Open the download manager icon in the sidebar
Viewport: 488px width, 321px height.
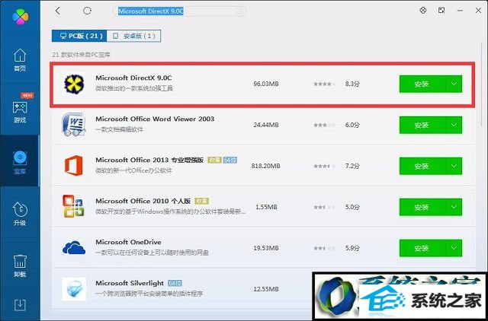pyautogui.click(x=20, y=304)
